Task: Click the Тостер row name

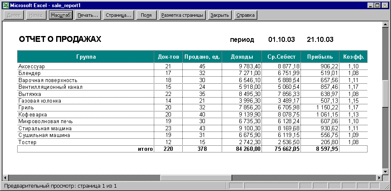Action: 27,142
